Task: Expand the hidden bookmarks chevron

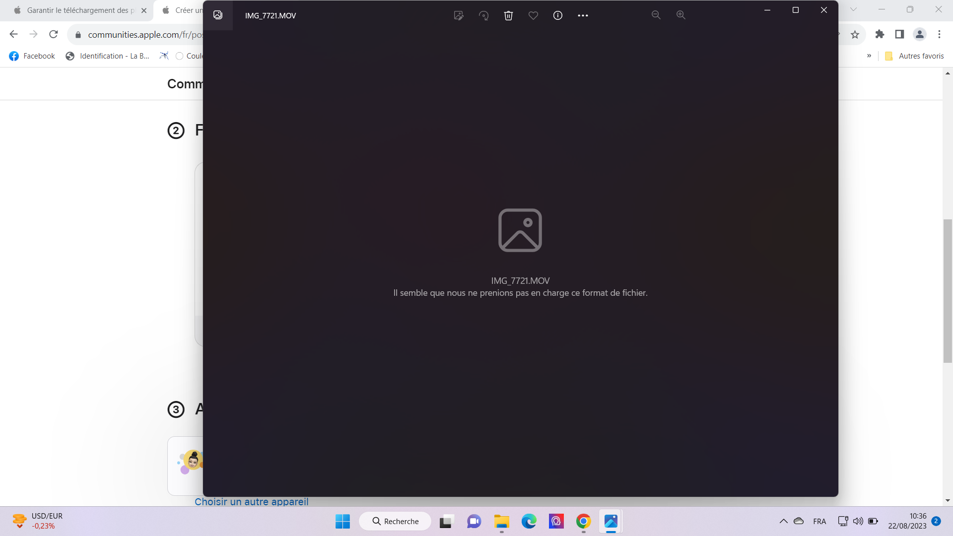Action: (x=869, y=56)
